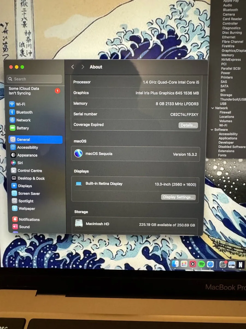Viewport: 246px width, 329px height.
Task: Select Fibre Channel in System Information
Action: [x=233, y=42]
